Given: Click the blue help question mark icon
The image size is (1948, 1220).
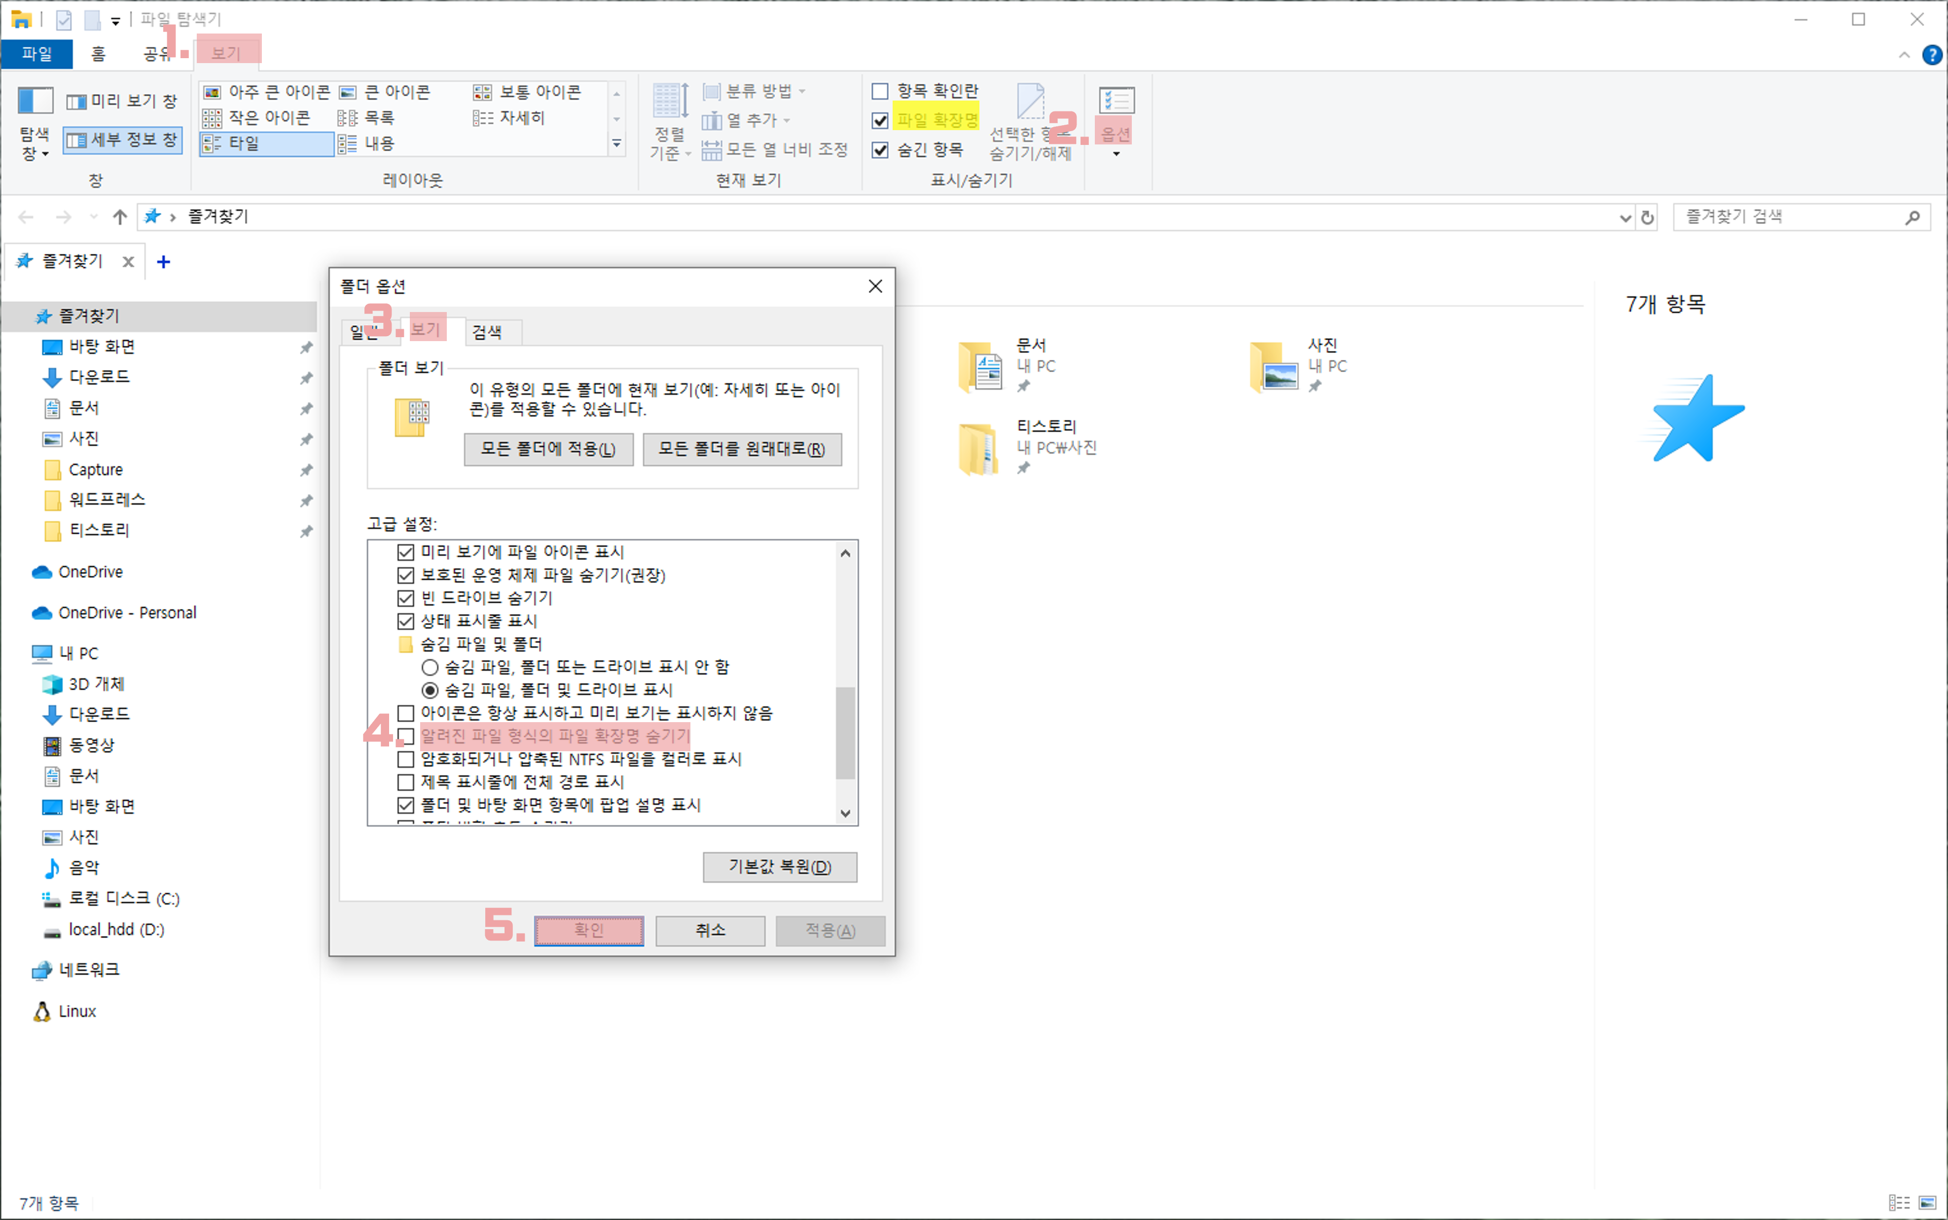Looking at the screenshot, I should 1932,55.
